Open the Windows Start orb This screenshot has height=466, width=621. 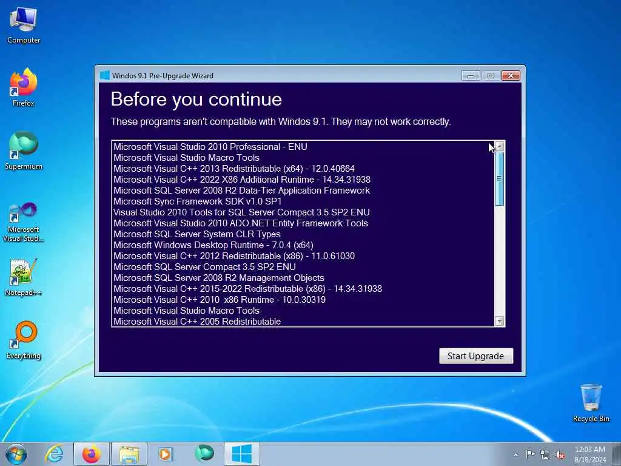coord(16,454)
